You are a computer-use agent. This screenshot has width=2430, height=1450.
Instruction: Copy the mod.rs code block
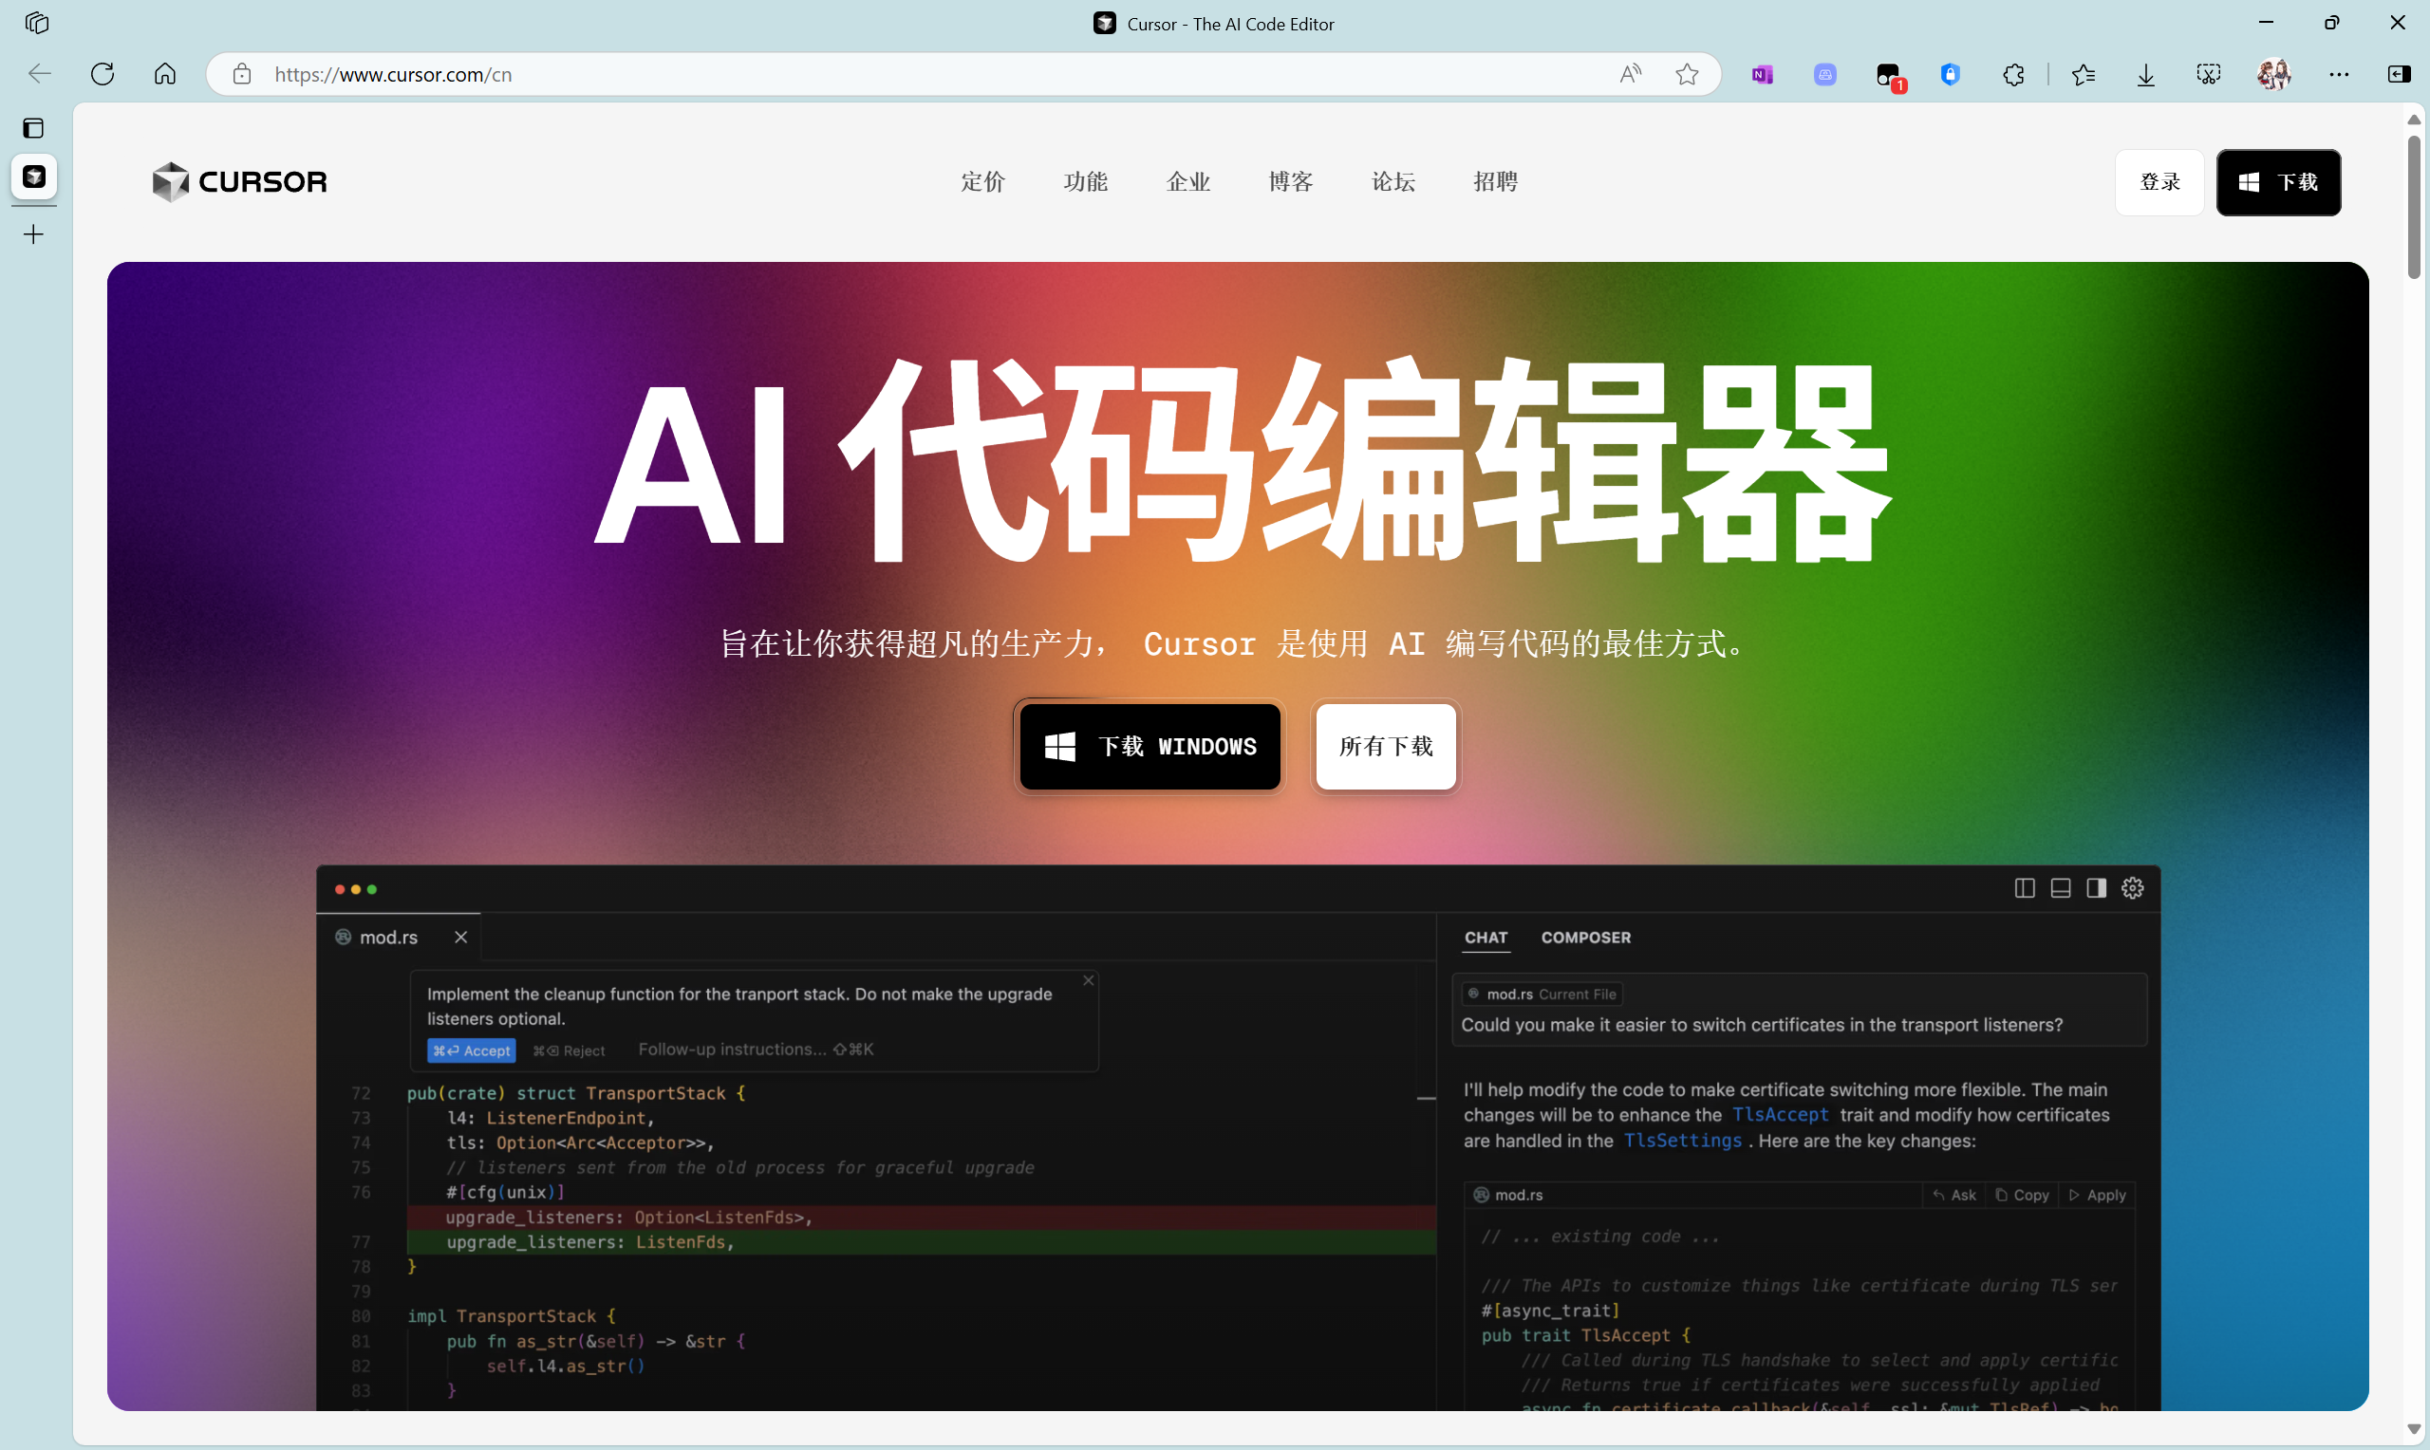click(2022, 1195)
